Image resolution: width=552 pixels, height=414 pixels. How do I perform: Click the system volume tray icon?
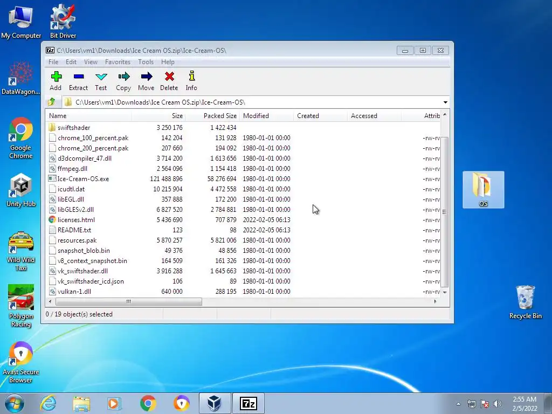(x=498, y=404)
